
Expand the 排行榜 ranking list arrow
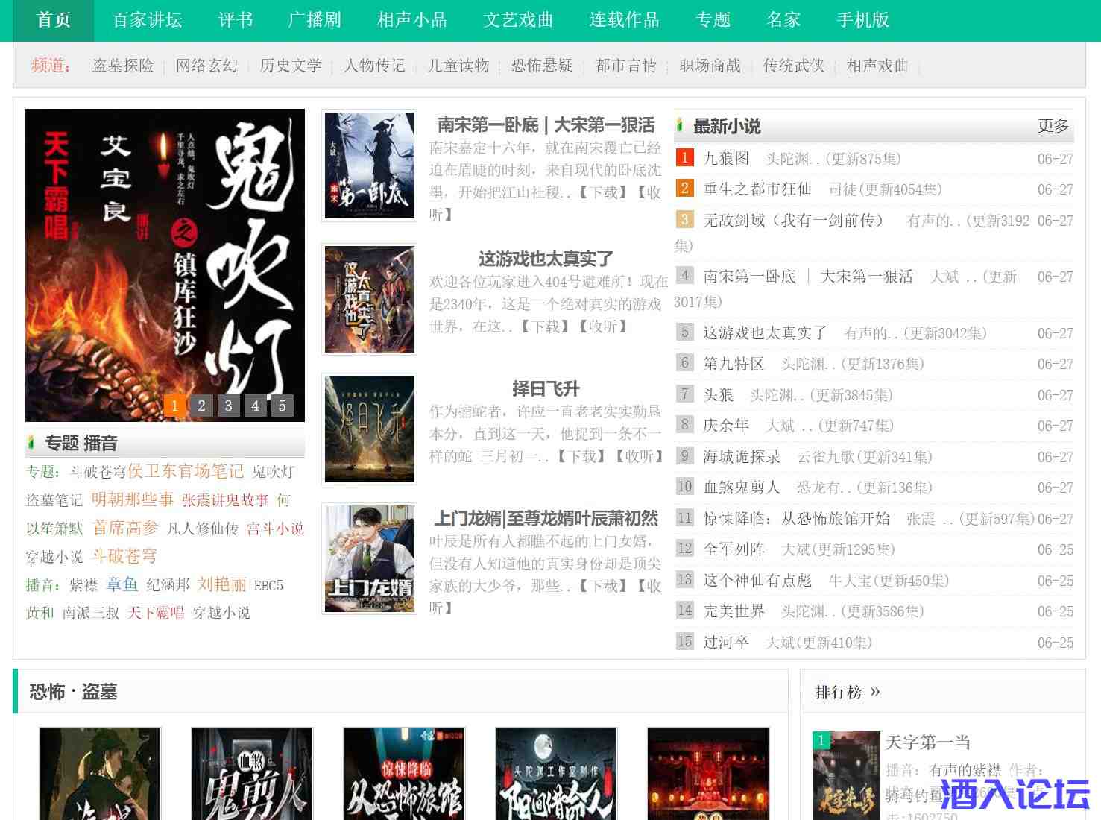coord(875,692)
